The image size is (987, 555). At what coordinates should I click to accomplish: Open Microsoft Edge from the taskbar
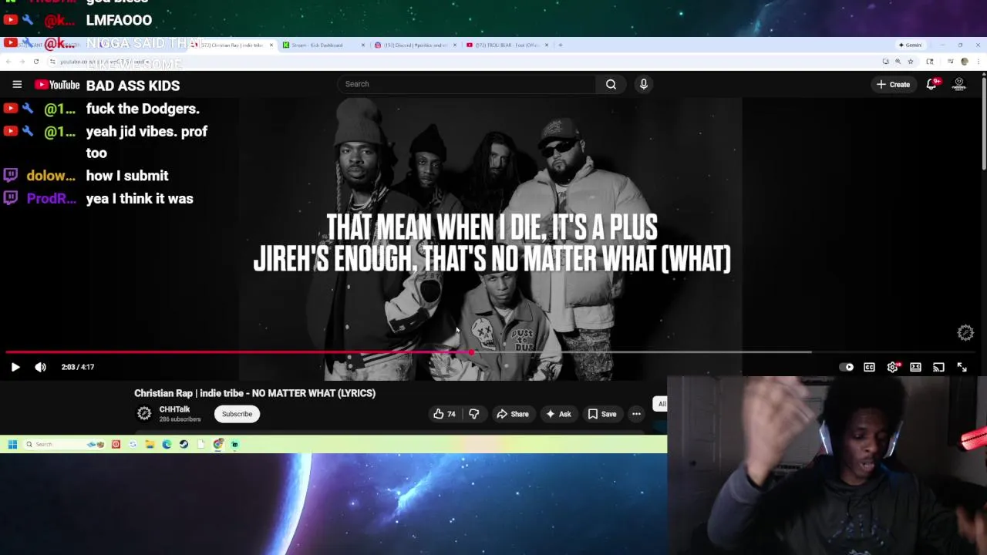point(167,444)
